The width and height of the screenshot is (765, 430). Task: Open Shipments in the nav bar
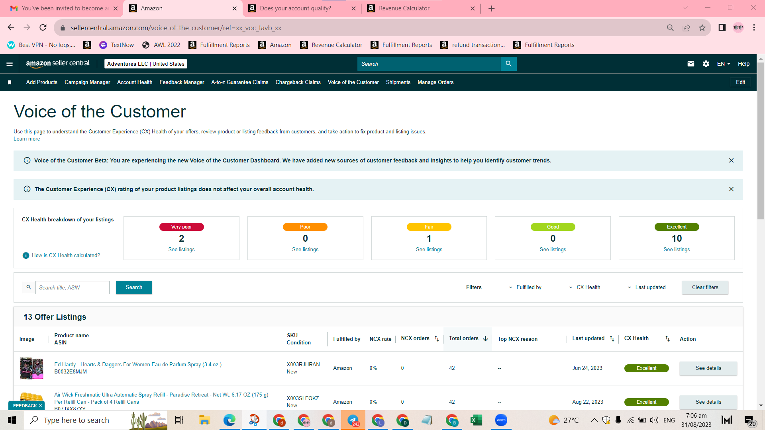(x=398, y=82)
